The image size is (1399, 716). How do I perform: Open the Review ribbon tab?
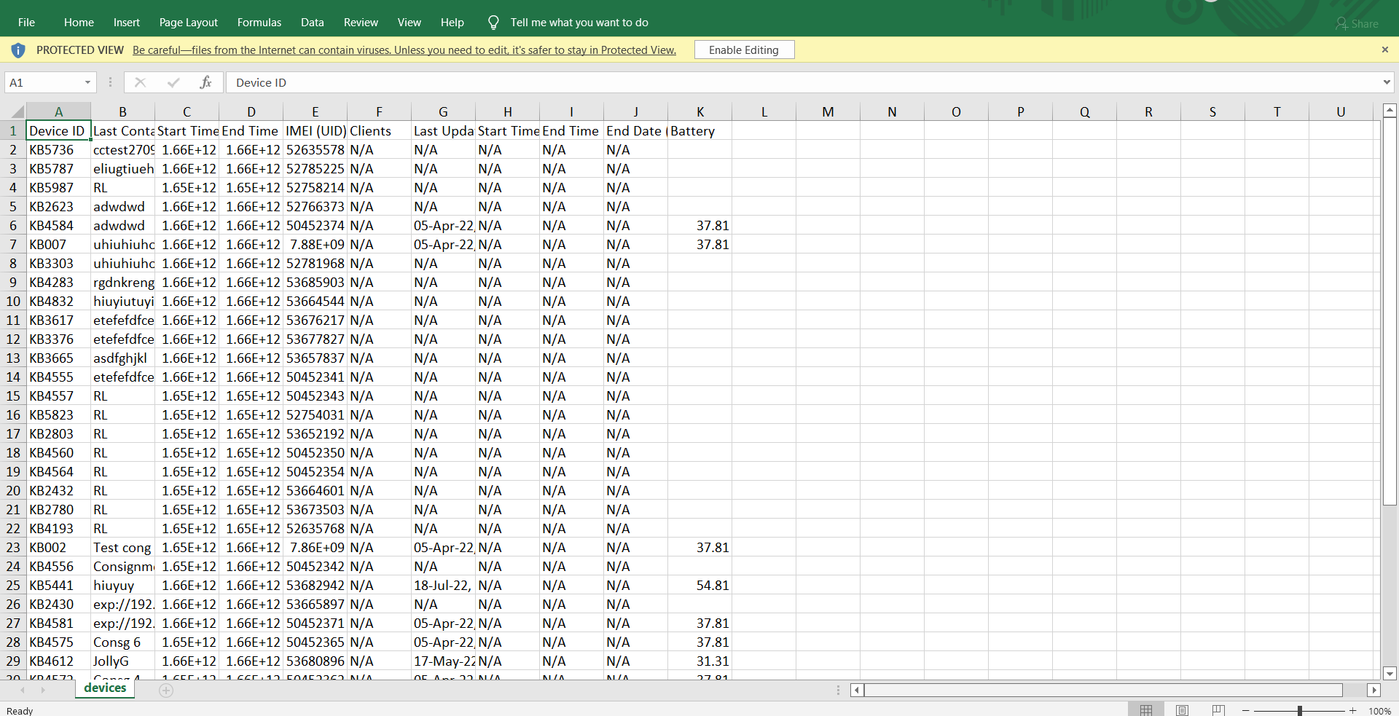pos(361,23)
